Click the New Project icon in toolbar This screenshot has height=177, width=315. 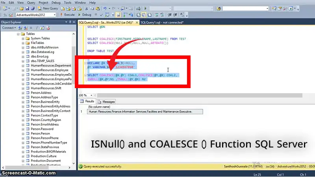5,8
